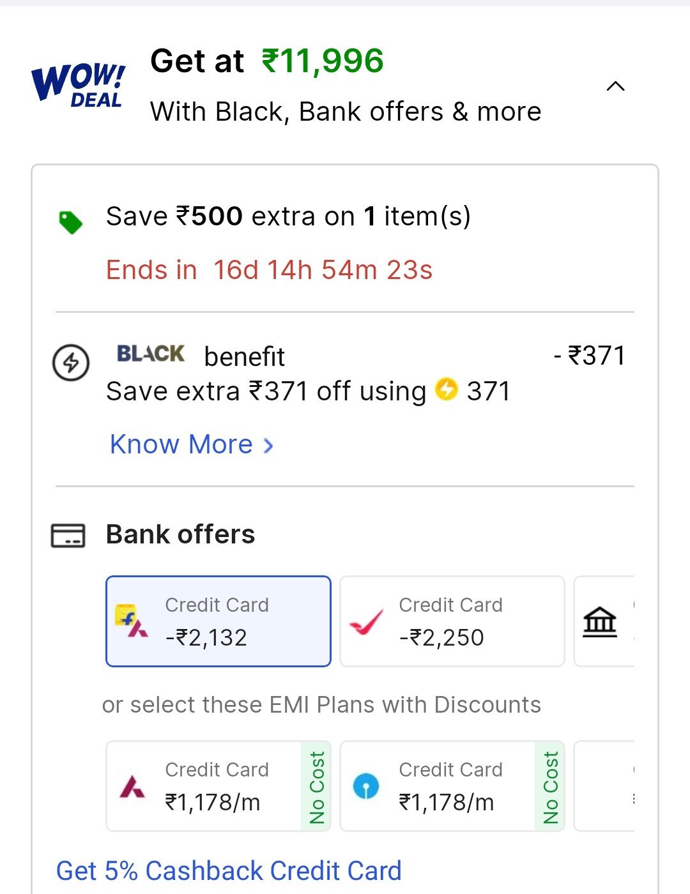Tap the yellow SuperCoin icon

(447, 389)
